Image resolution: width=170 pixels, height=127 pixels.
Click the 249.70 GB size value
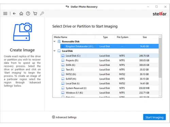pos(144,56)
